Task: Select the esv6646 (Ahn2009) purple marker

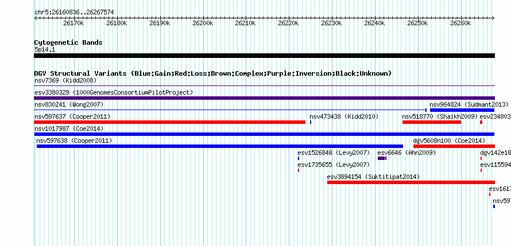Action: [382, 158]
